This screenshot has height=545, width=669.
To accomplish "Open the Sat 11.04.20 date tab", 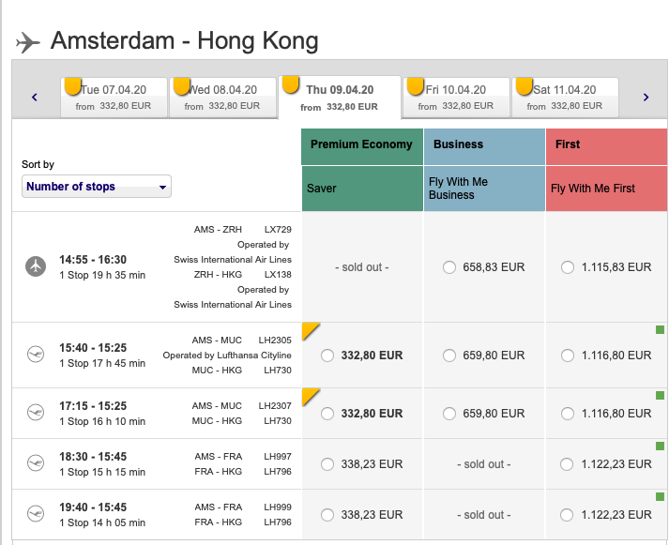I will tap(566, 98).
